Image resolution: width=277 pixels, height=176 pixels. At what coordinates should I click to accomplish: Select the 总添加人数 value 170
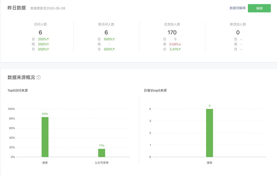click(x=172, y=33)
